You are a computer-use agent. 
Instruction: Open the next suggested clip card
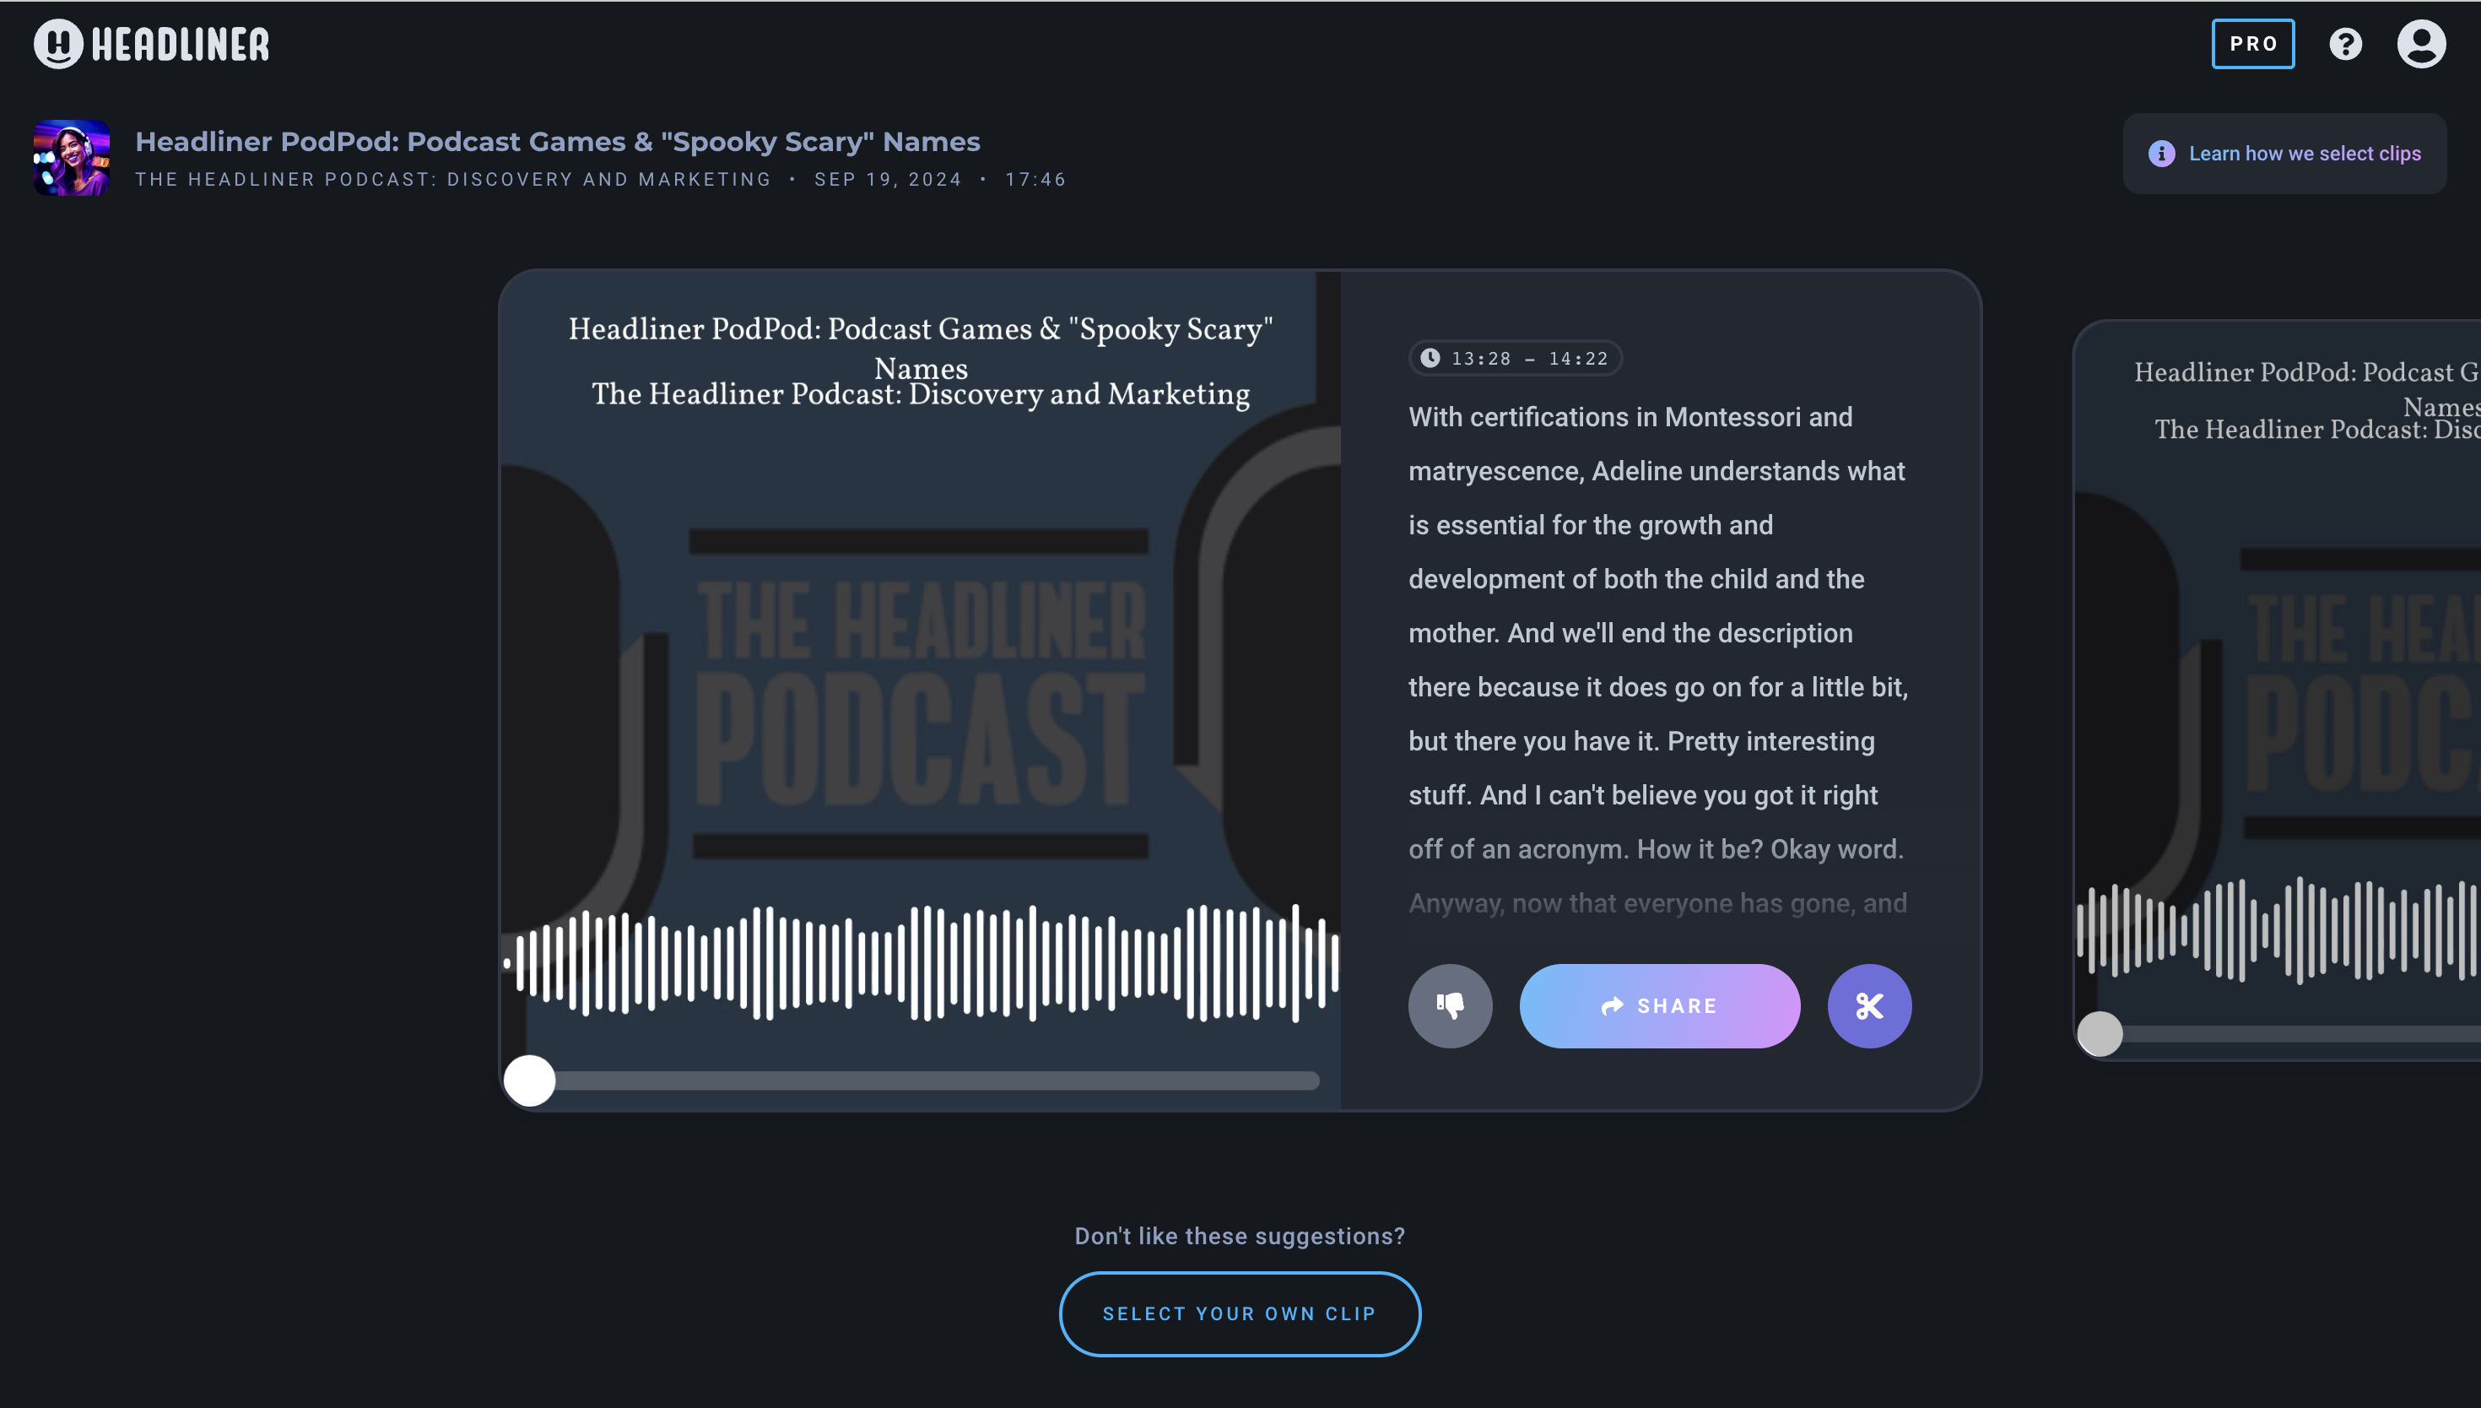click(x=2277, y=690)
